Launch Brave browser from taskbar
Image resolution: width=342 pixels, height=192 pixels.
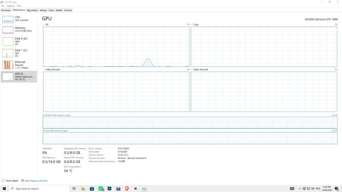pyautogui.click(x=127, y=189)
